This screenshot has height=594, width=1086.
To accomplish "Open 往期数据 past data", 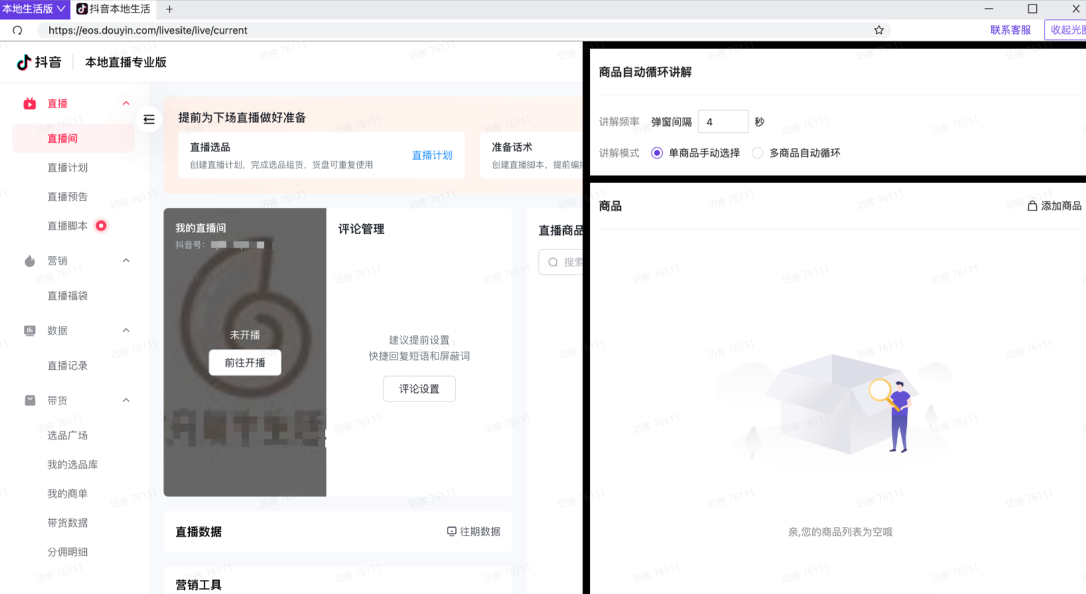I will pos(474,532).
